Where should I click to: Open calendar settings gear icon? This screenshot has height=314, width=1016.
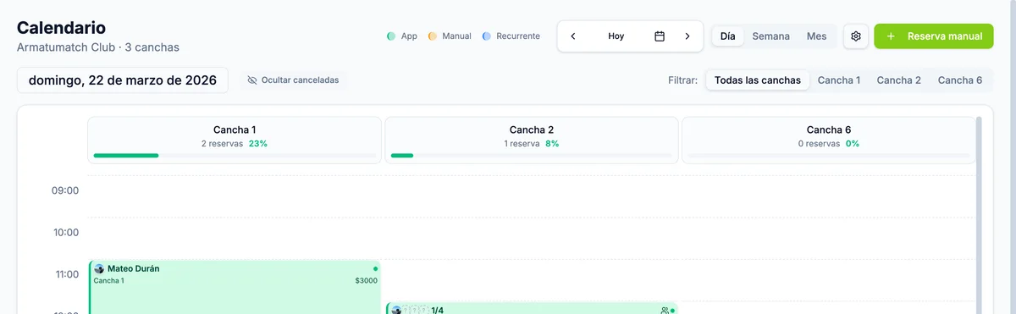pos(856,36)
